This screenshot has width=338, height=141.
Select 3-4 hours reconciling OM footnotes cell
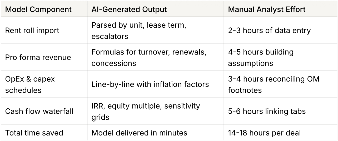280,84
